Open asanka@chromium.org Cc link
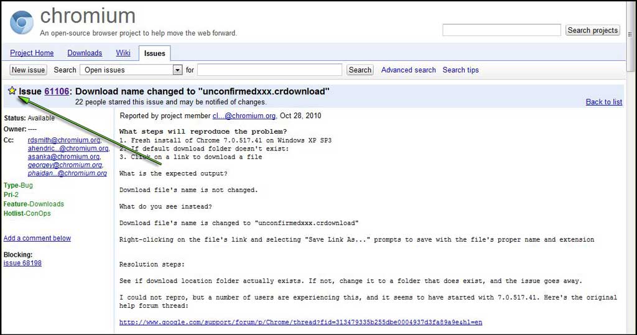637x335 pixels. click(x=64, y=157)
